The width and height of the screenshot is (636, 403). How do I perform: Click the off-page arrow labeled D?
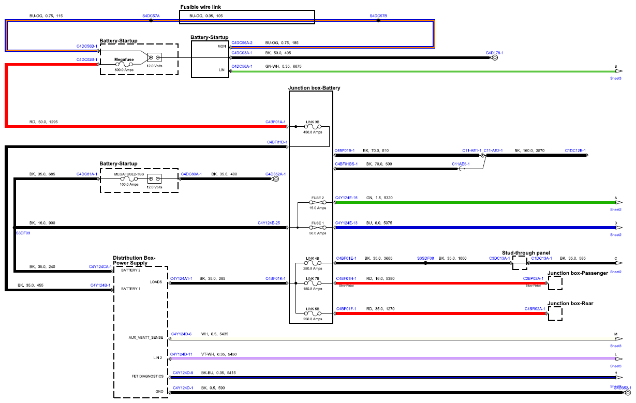point(619,227)
